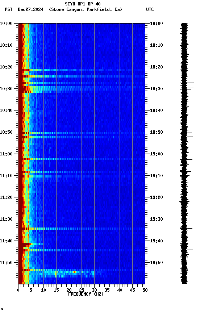Click the PST time label '11:10'
The image size is (200, 313).
(6, 176)
